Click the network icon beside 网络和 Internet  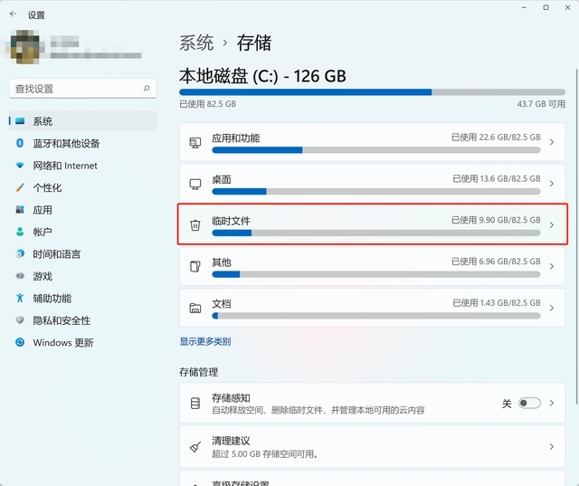click(x=20, y=166)
